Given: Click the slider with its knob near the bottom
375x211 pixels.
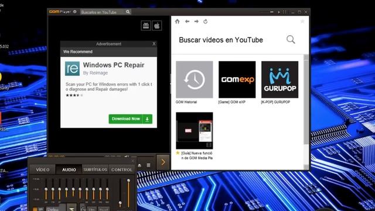Looking at the screenshot, I should coord(120,193).
